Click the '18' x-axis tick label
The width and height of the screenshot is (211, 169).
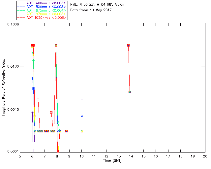pos(180,156)
